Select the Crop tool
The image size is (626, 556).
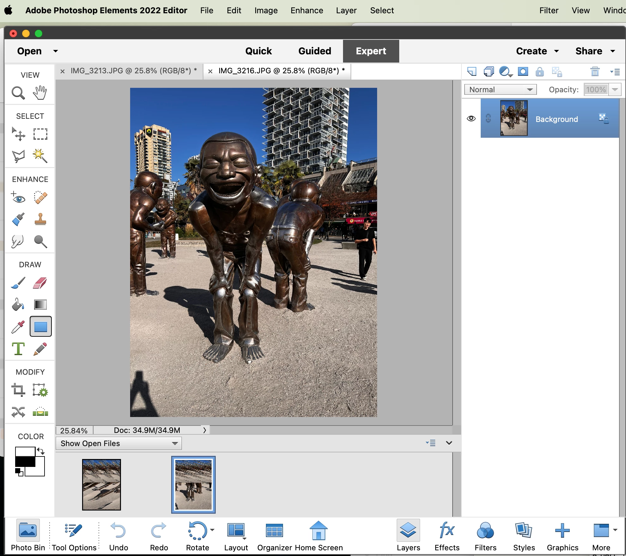pyautogui.click(x=18, y=390)
